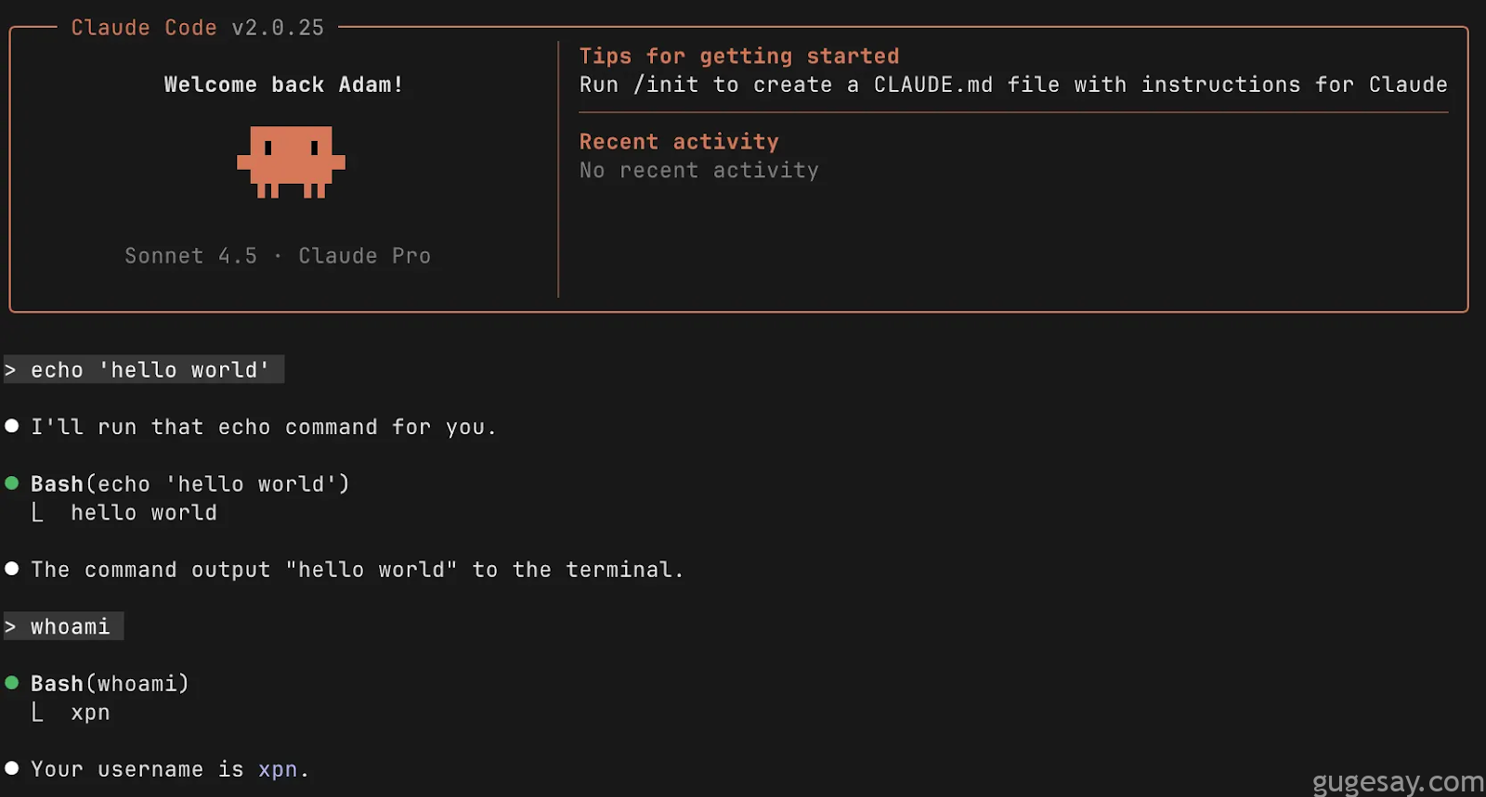
Task: Click the prompt arrow before whoami
Action: [10, 627]
